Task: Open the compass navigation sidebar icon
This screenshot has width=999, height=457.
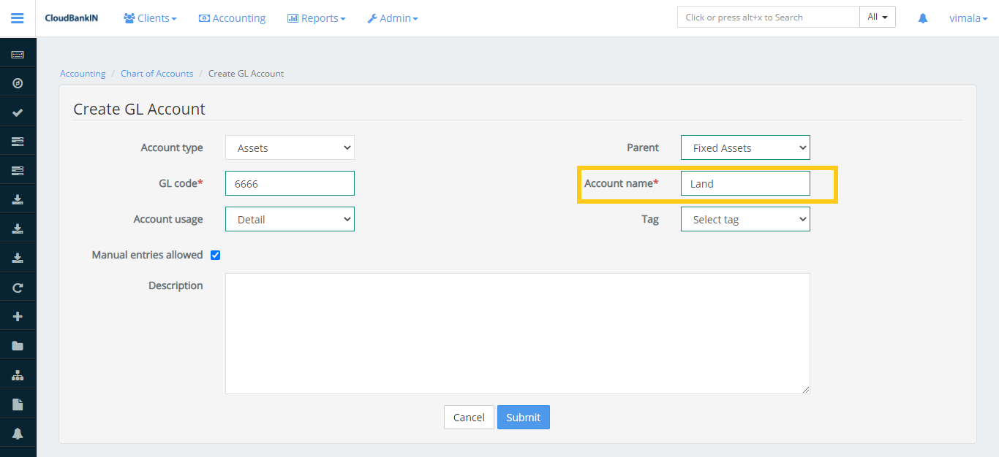Action: pyautogui.click(x=18, y=83)
